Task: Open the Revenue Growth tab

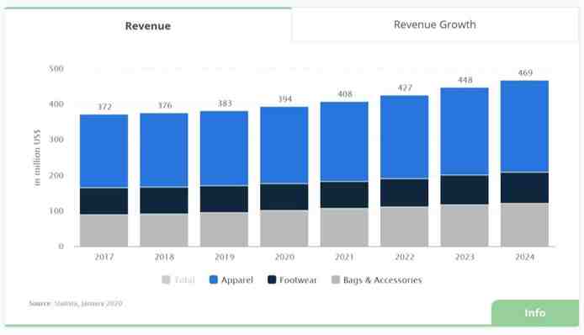Action: pyautogui.click(x=435, y=24)
